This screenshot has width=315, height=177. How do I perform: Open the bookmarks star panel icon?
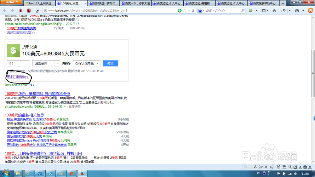(x=264, y=10)
